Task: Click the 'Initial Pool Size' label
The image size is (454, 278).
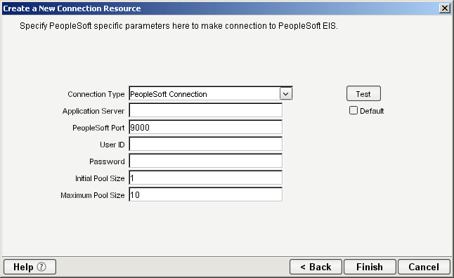Action: pyautogui.click(x=100, y=178)
